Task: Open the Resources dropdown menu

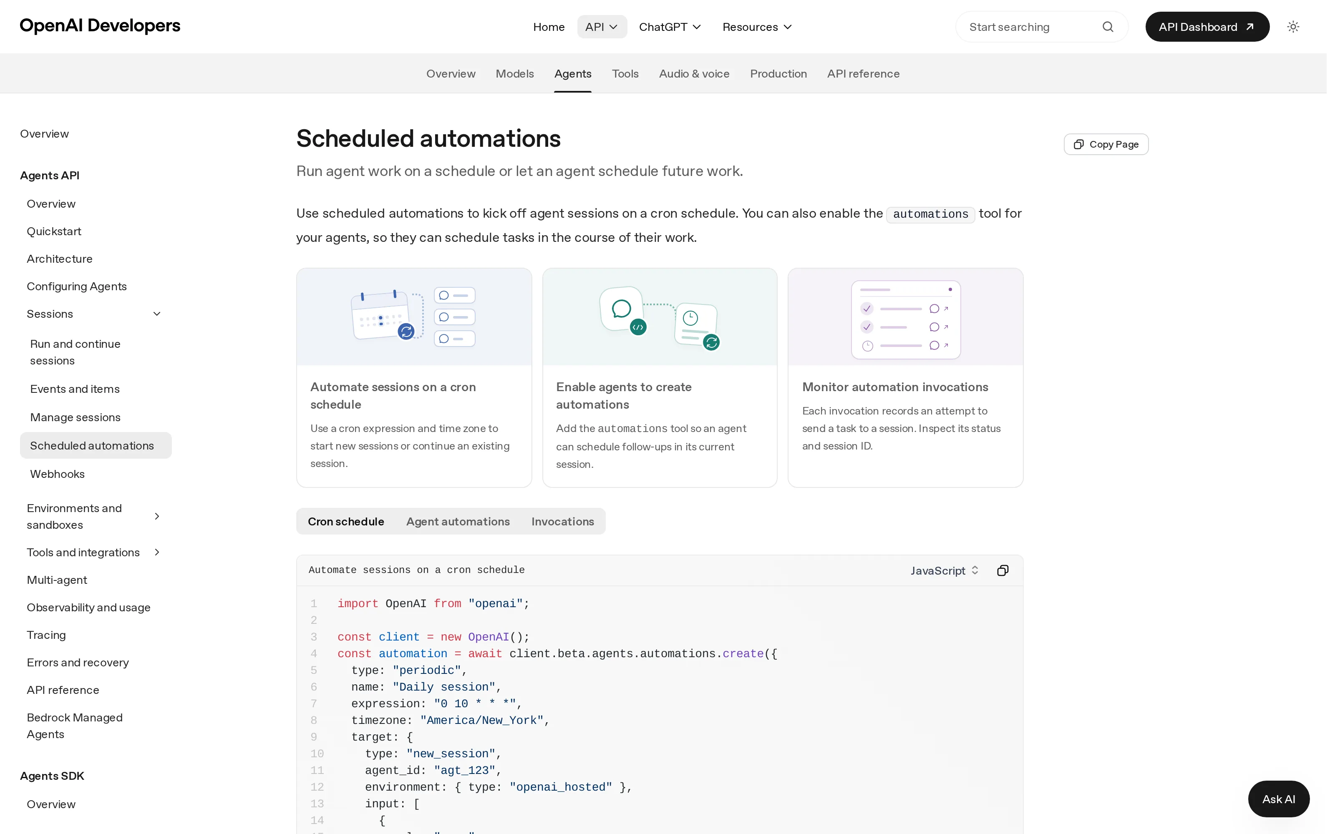Action: (x=757, y=26)
